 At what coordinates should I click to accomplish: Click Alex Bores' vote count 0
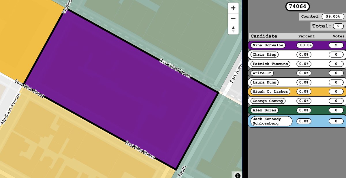336,110
